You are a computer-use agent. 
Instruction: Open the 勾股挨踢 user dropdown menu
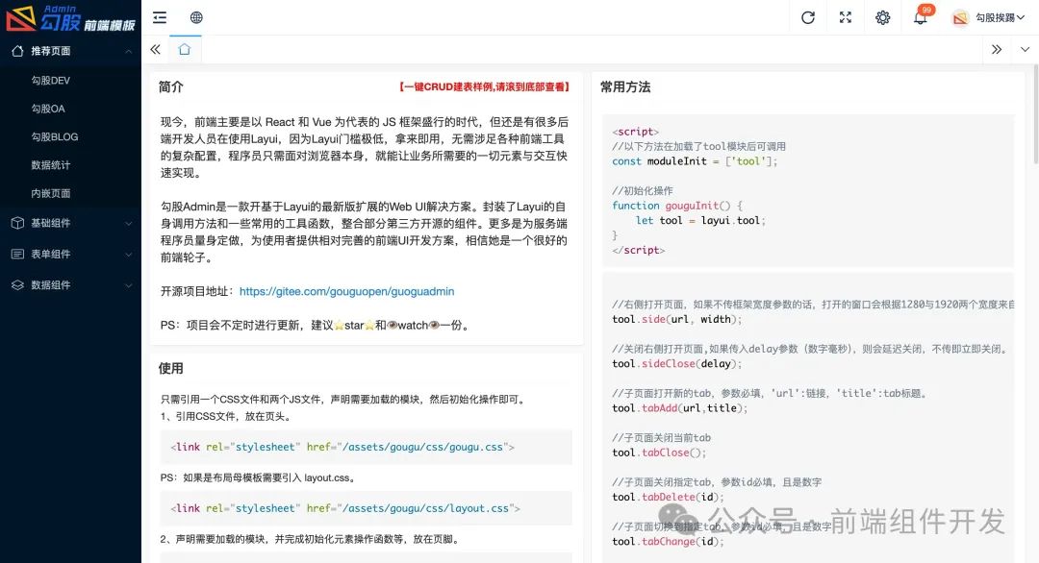coord(1000,18)
